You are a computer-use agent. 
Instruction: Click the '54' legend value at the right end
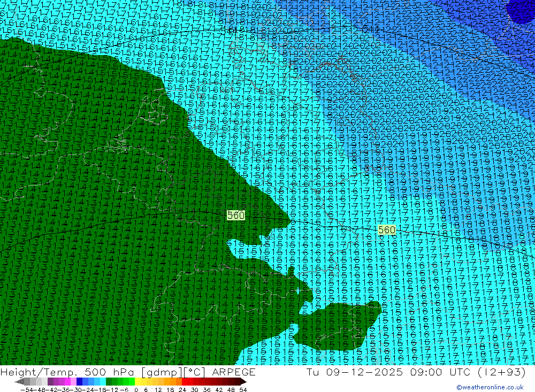coord(243,390)
